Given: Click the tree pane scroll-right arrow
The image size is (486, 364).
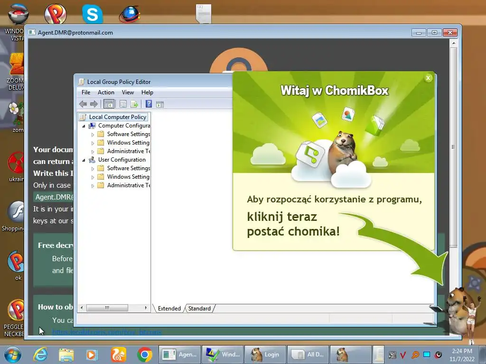Looking at the screenshot, I should 146,308.
